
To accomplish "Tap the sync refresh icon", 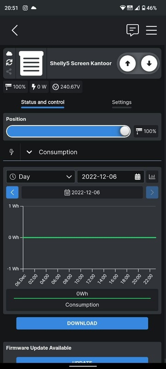I will tap(9, 62).
